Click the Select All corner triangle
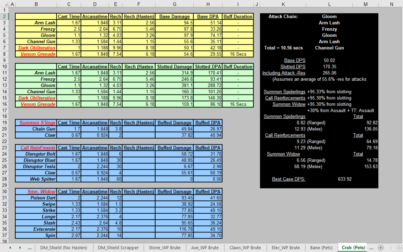 (4, 4)
